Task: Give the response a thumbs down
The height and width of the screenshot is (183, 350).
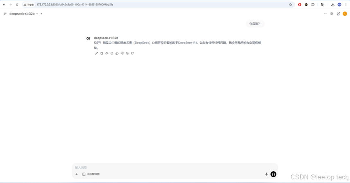Action: pos(122,53)
